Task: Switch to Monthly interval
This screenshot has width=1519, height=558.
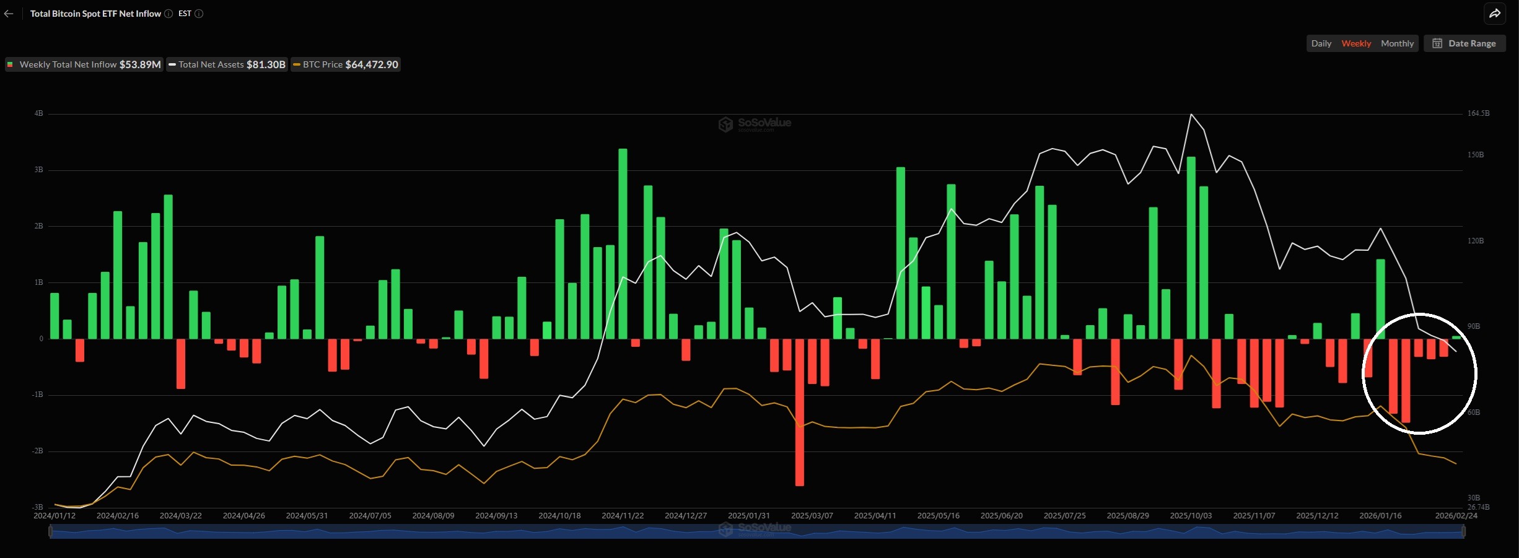Action: coord(1397,43)
